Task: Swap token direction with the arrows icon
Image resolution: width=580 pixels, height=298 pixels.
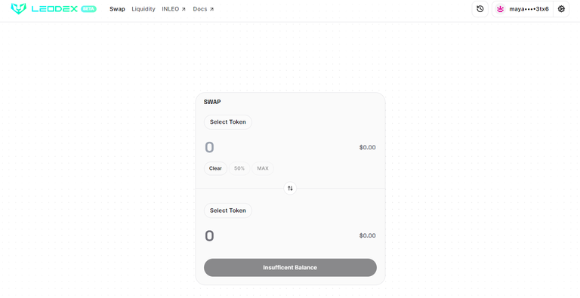Action: 290,189
